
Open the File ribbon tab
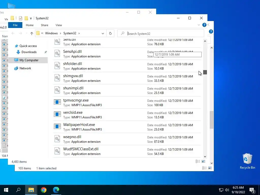[x=15, y=25]
